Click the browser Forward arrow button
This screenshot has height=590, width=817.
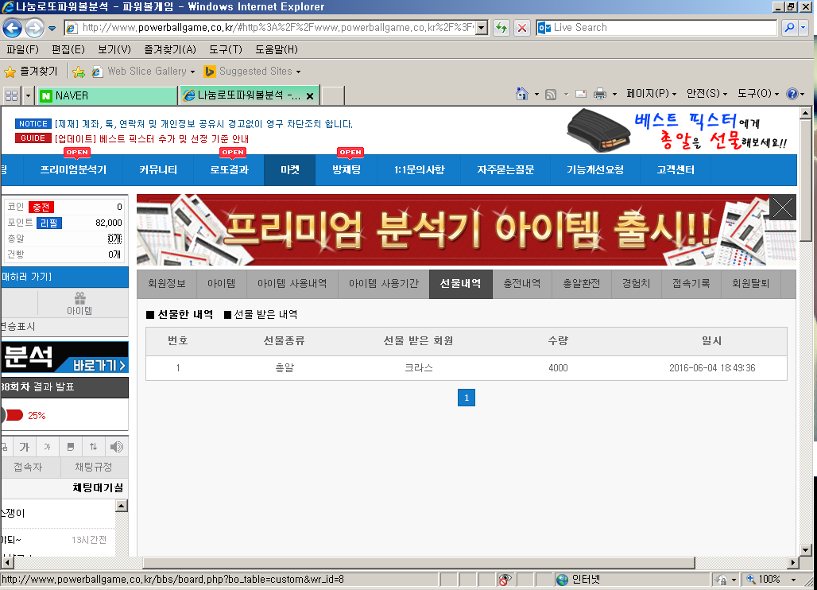[x=34, y=28]
